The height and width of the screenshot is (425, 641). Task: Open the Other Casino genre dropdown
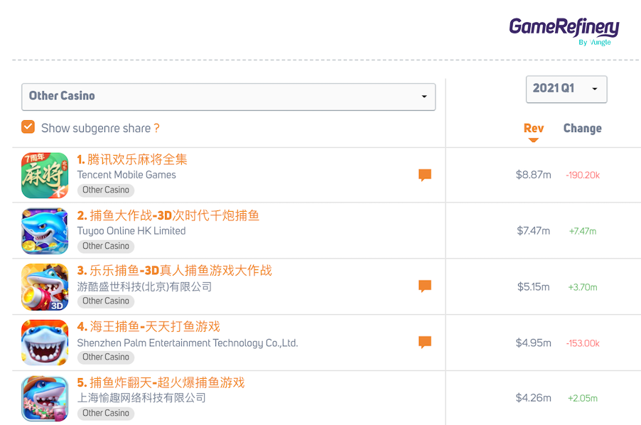[x=228, y=97]
